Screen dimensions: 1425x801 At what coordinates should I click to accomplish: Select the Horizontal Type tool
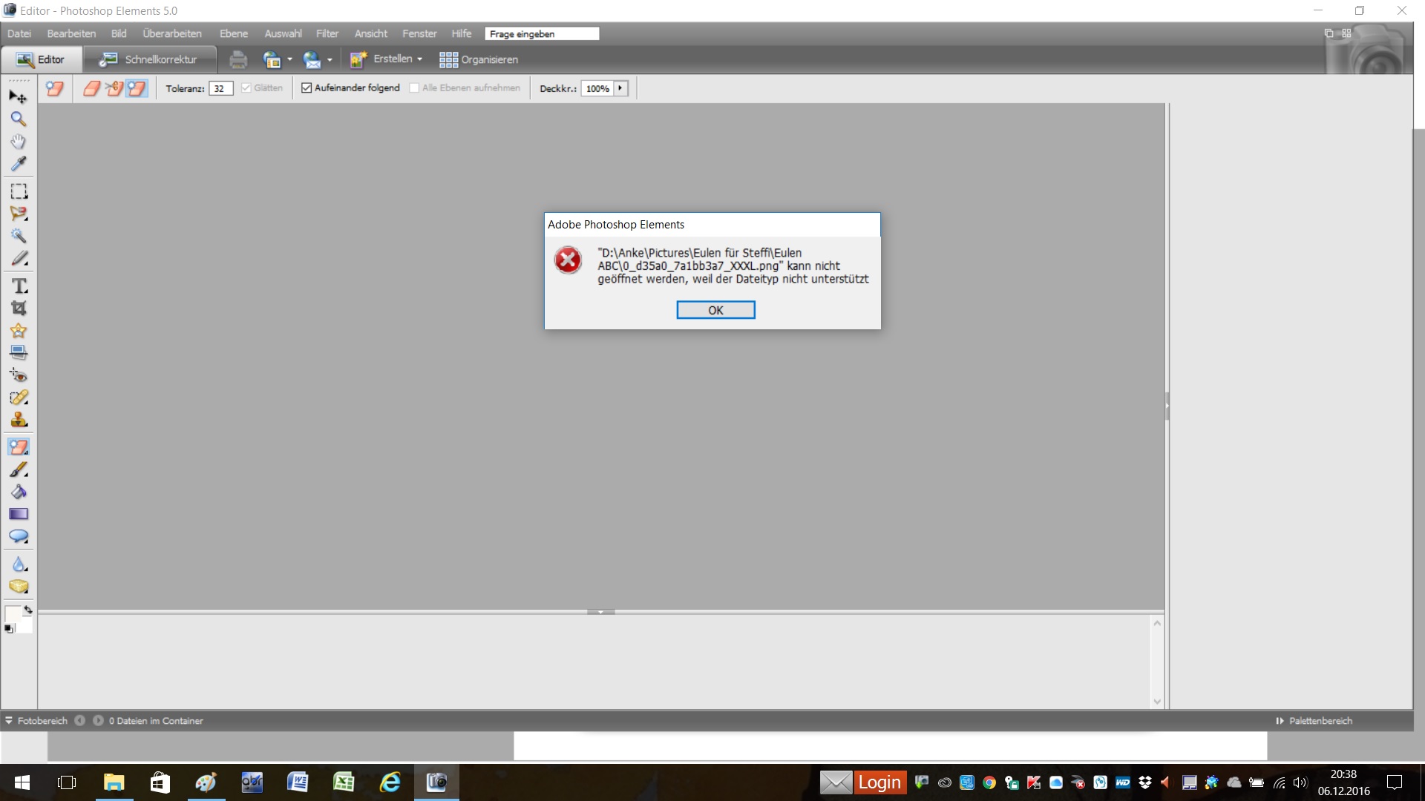coord(19,286)
